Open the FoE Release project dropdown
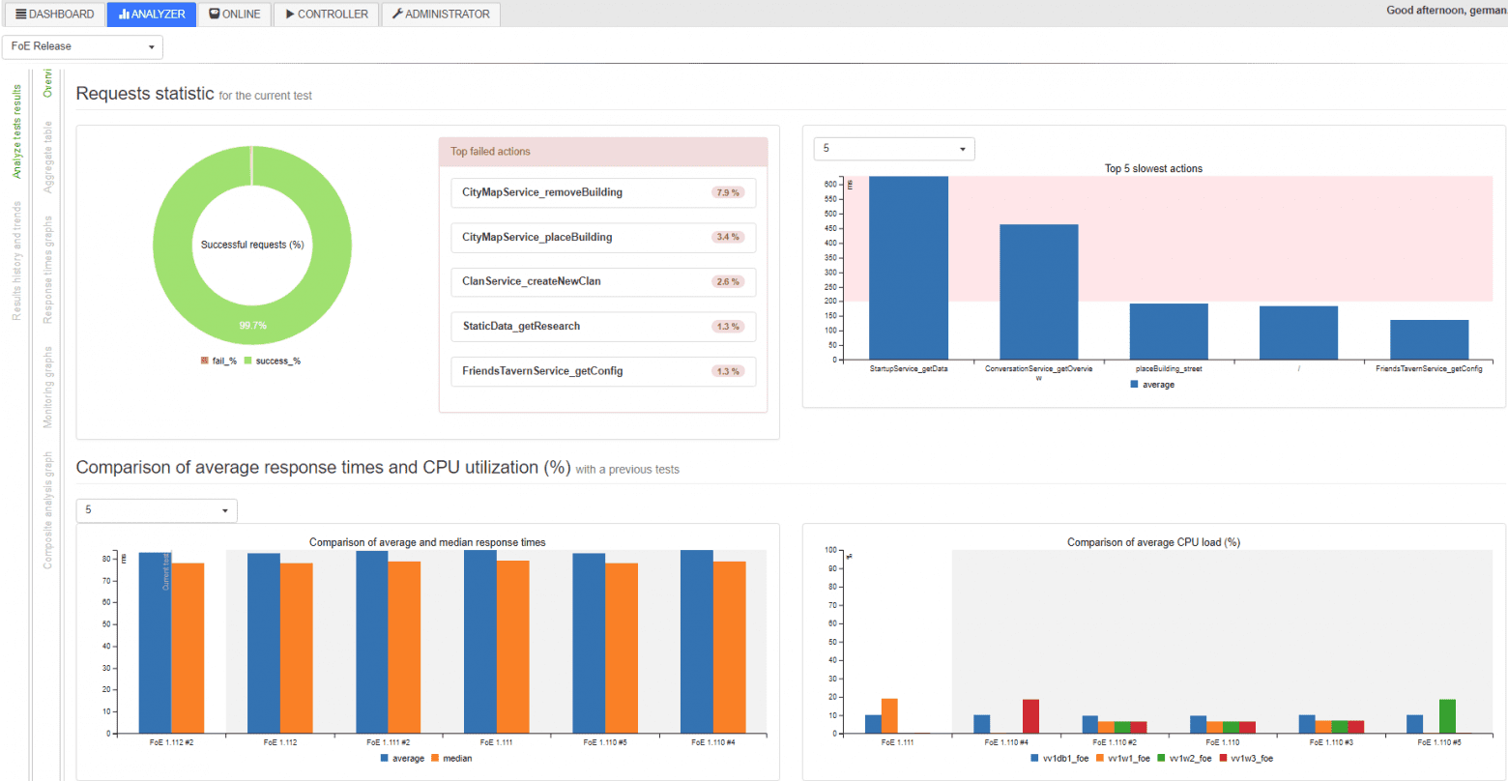 click(83, 46)
